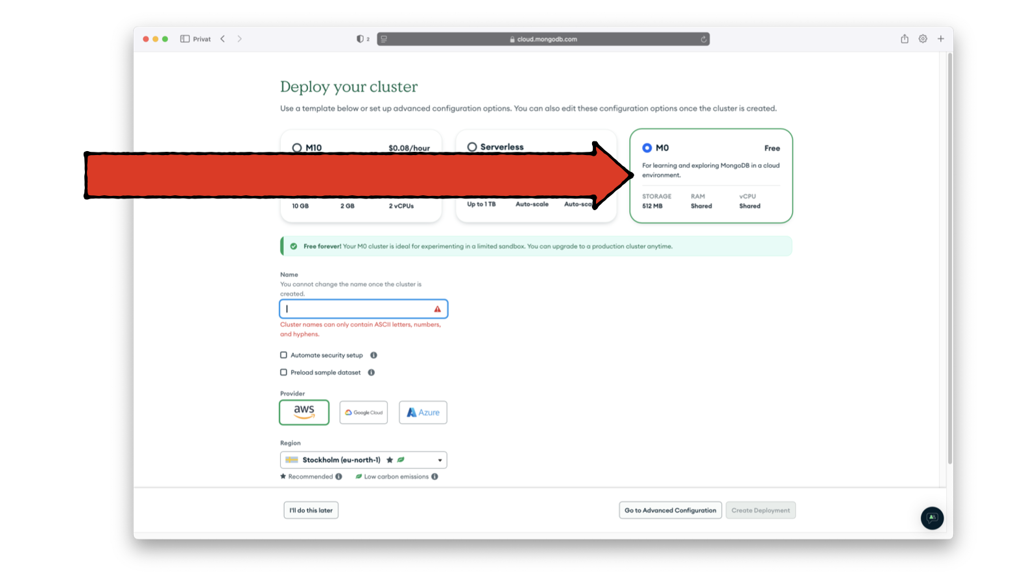
Task: Enable Automate security setup checkbox
Action: (283, 355)
